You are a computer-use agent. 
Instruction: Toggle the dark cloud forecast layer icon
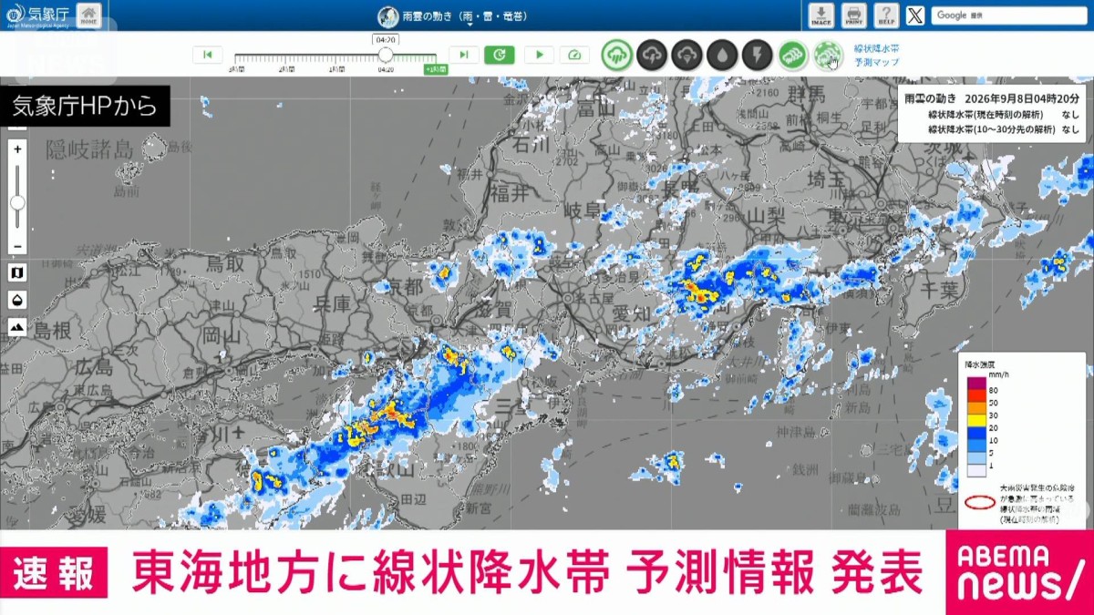click(x=652, y=56)
